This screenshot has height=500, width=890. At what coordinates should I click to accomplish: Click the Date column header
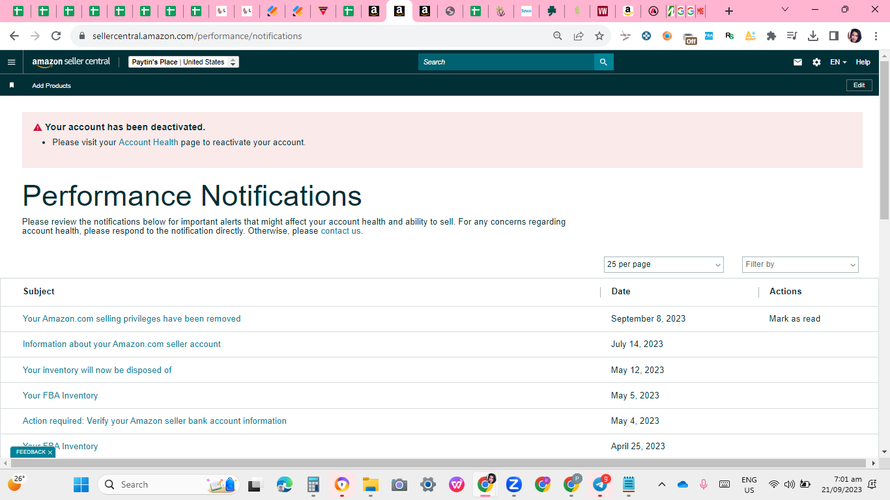(621, 291)
